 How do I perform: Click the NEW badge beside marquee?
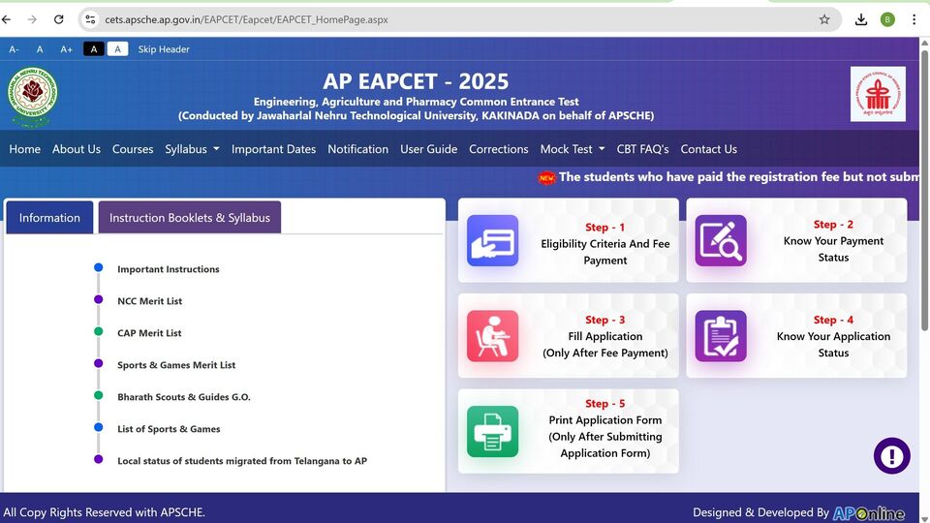[x=546, y=177]
